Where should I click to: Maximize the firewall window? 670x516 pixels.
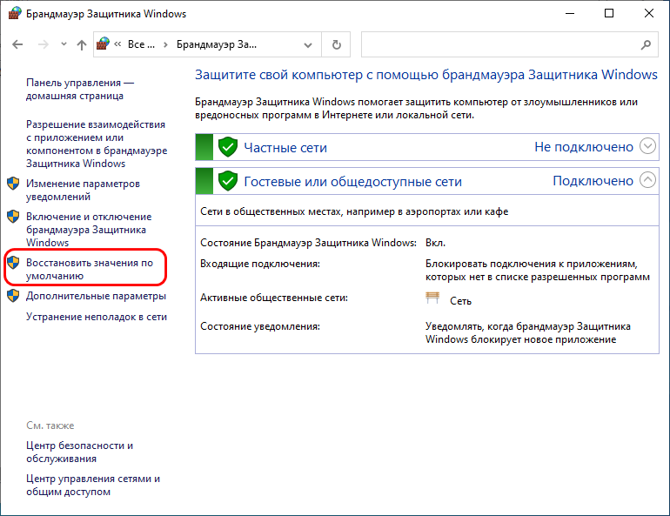[609, 14]
